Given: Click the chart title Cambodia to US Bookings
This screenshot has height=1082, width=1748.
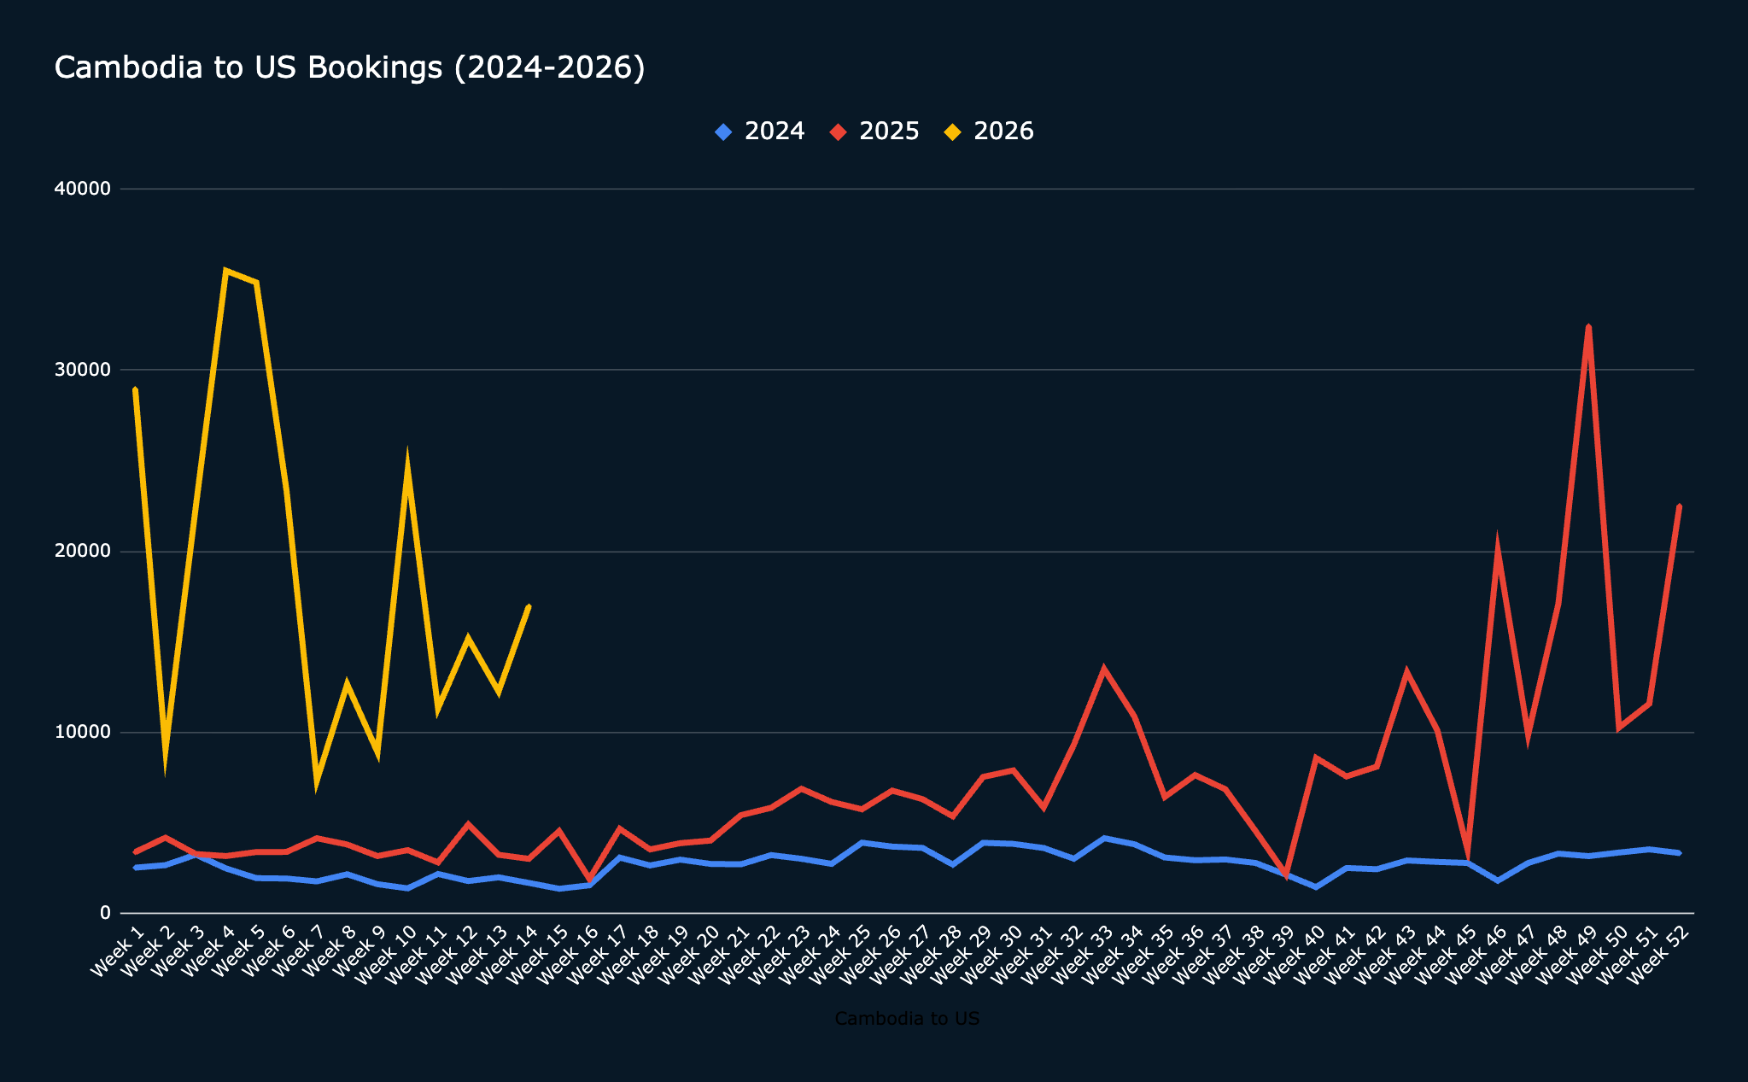Looking at the screenshot, I should (349, 67).
